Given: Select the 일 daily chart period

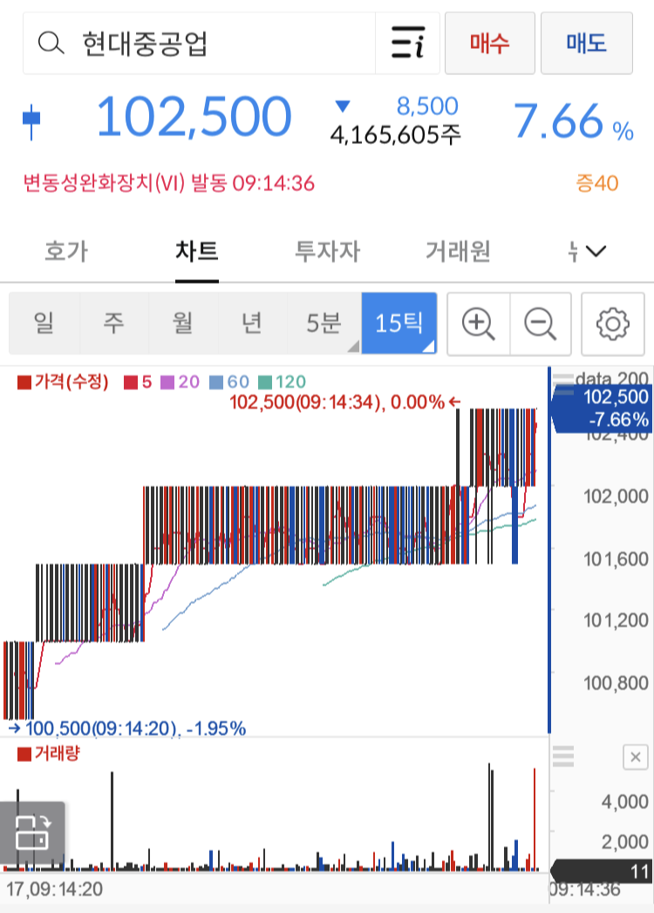Looking at the screenshot, I should [x=44, y=323].
